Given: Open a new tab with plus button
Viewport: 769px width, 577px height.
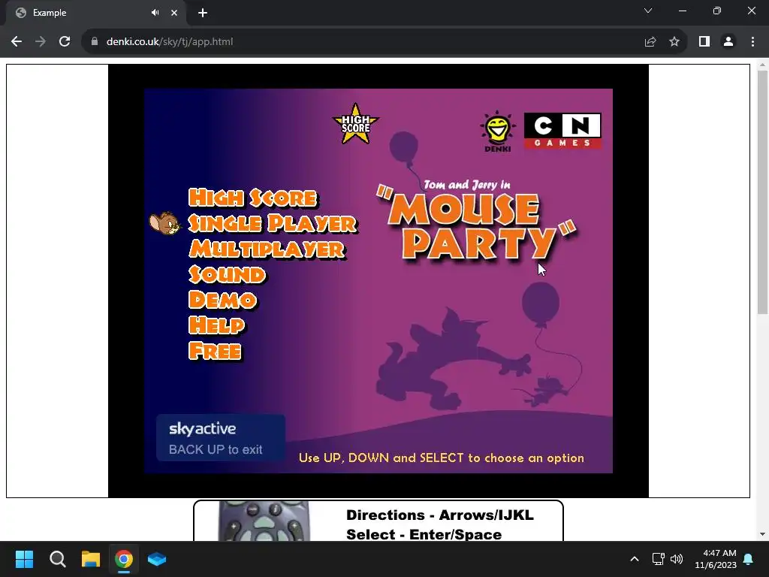Looking at the screenshot, I should (203, 13).
